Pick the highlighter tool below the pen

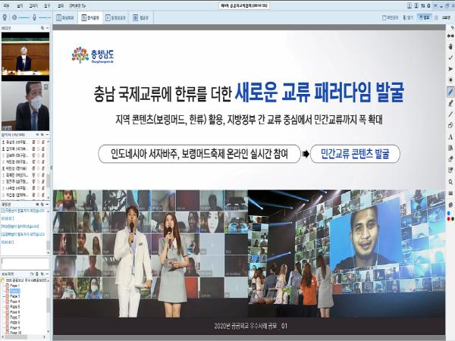[x=450, y=102]
